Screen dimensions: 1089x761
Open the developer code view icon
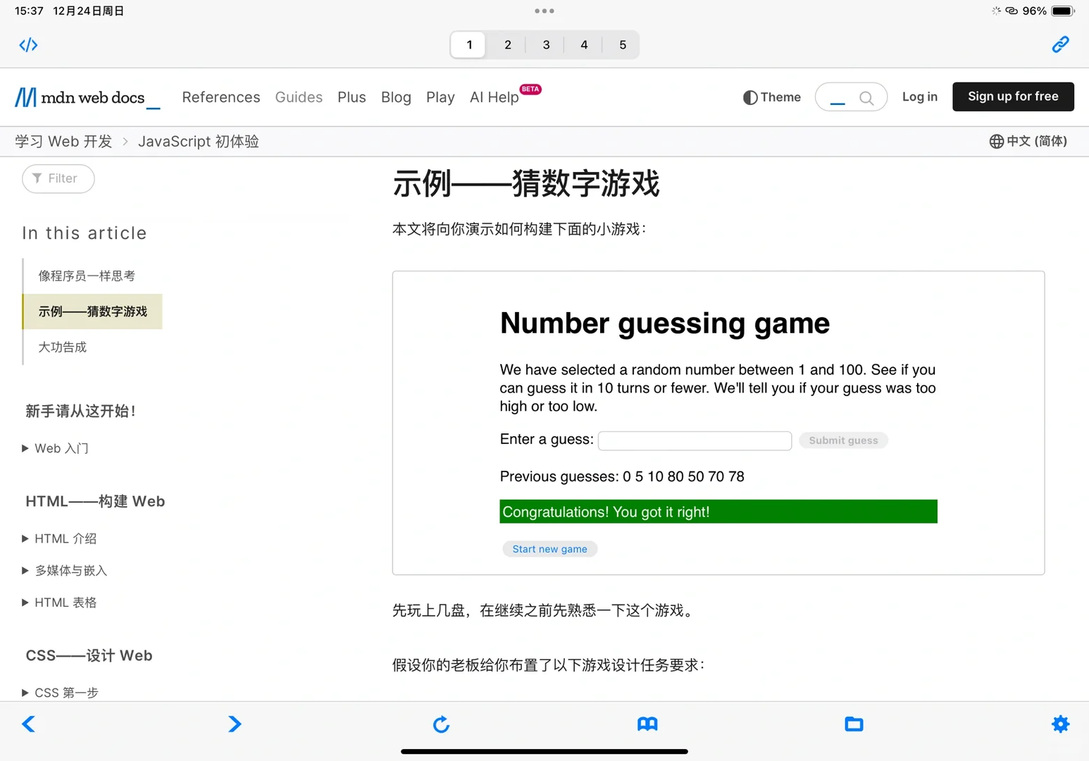pos(28,44)
